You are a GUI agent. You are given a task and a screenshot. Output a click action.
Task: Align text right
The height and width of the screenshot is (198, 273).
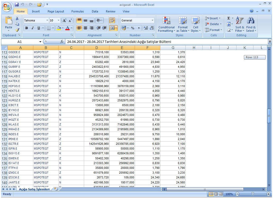tap(92, 28)
